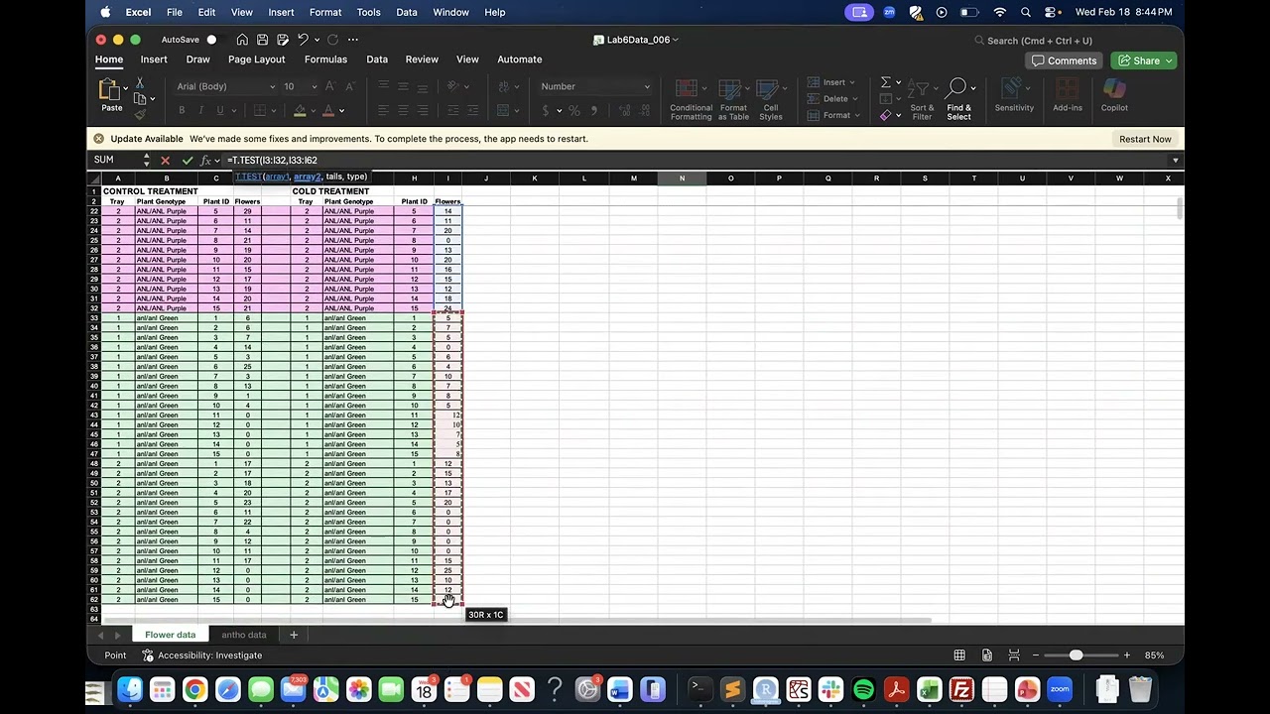Click the AutoSum sigma icon
The image size is (1270, 714).
(885, 83)
